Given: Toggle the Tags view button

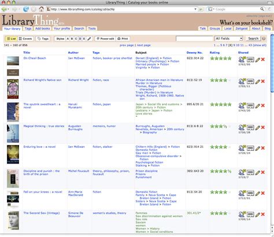Looking at the screenshot, I should pos(43,39).
